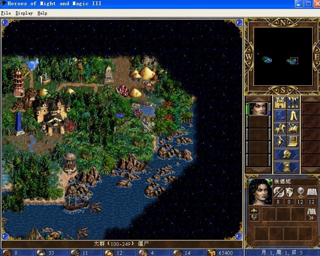Click hero list scroll-up arrow

(x=258, y=99)
